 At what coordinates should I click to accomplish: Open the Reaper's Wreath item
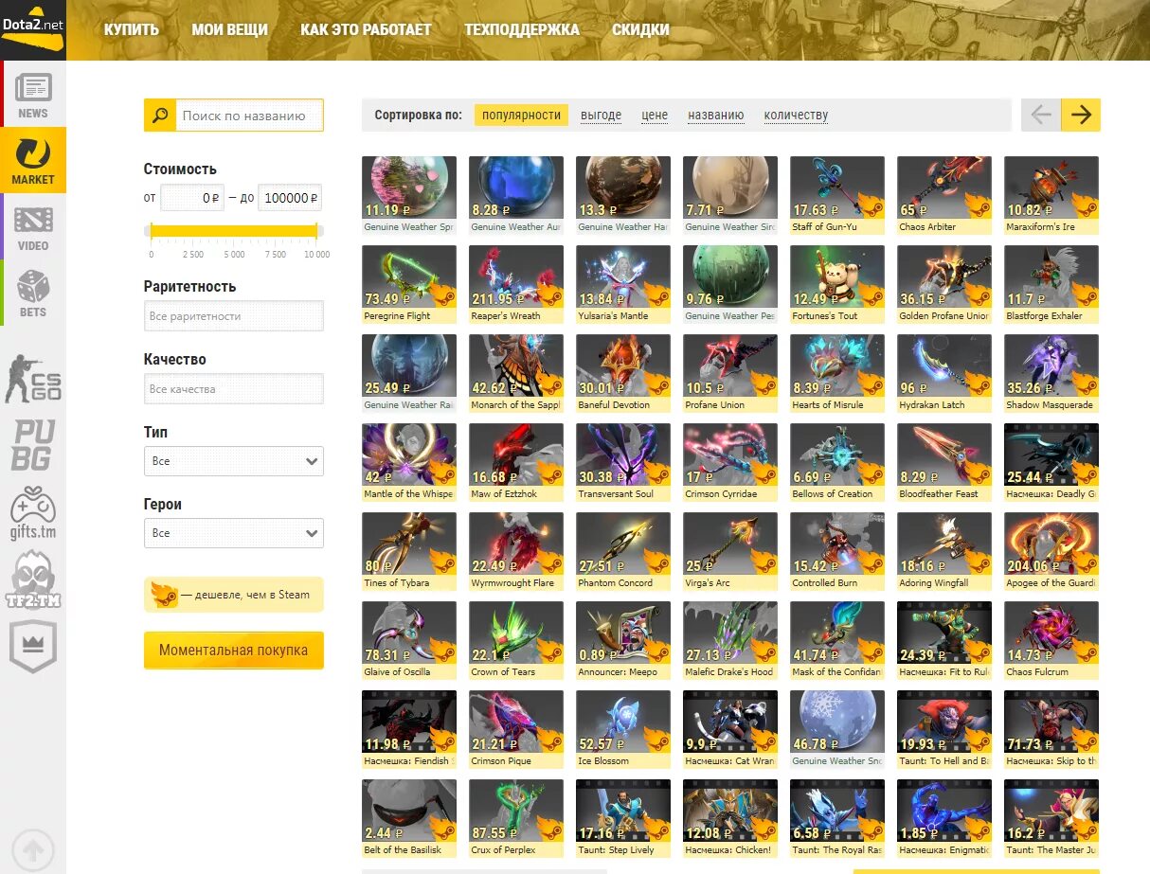click(516, 284)
